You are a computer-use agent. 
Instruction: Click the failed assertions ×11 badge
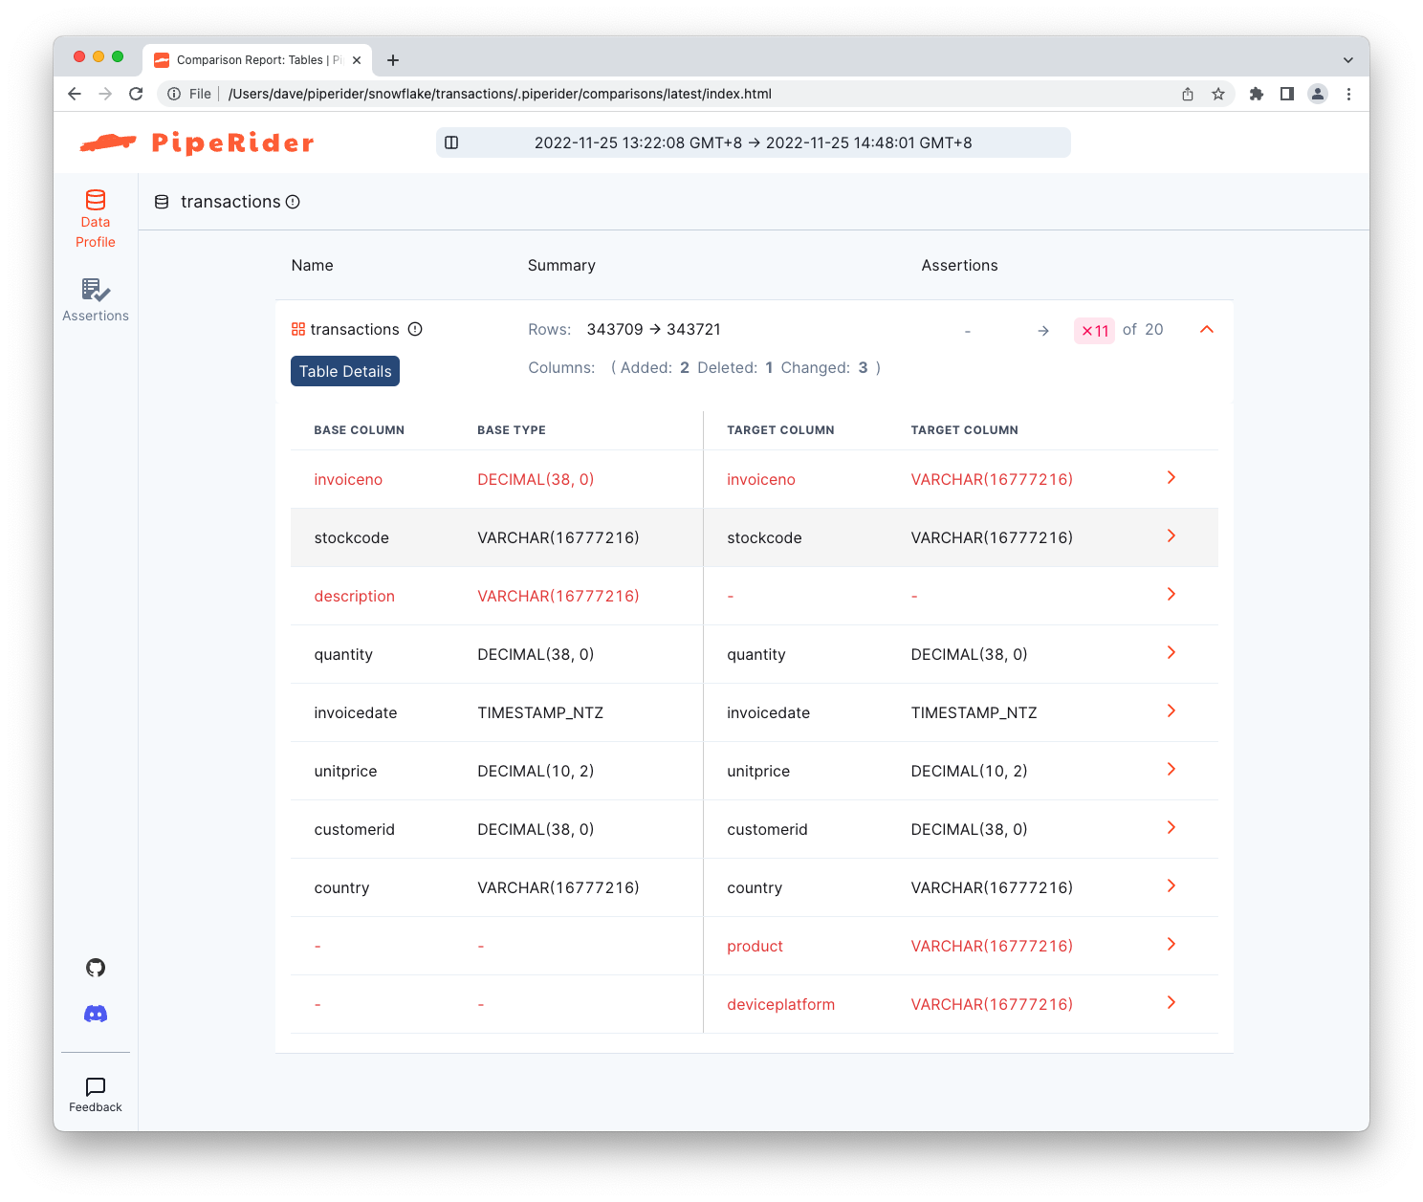pyautogui.click(x=1094, y=331)
